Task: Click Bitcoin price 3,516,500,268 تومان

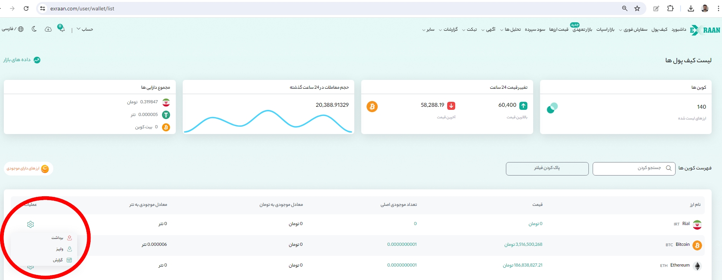Action: click(x=524, y=245)
